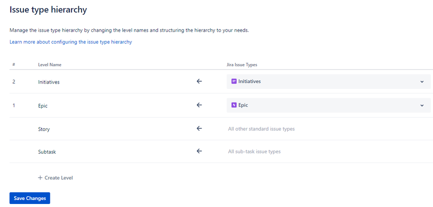
Task: Click the purple Epic lightning icon
Action: click(234, 105)
